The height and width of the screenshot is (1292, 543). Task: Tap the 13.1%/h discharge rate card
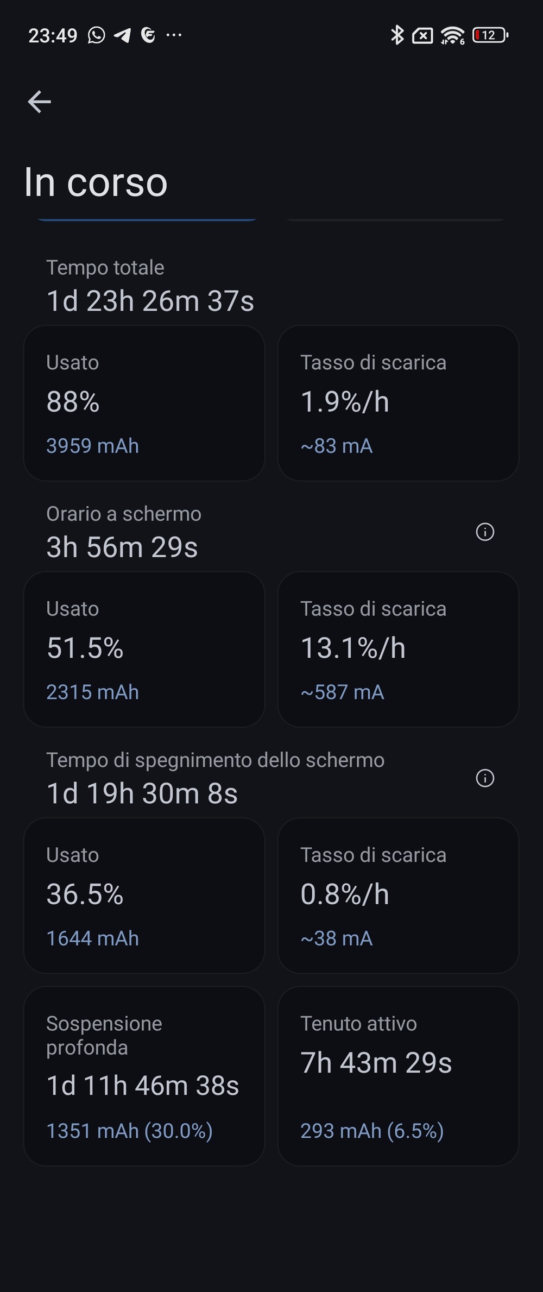(x=399, y=649)
